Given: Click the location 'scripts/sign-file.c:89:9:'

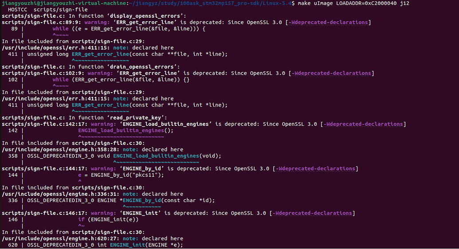Looking at the screenshot, I should pyautogui.click(x=42, y=22).
